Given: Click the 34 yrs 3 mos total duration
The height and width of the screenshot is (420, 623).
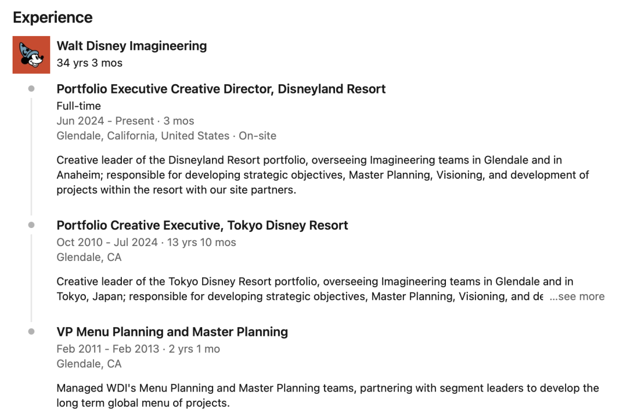Looking at the screenshot, I should (x=90, y=63).
